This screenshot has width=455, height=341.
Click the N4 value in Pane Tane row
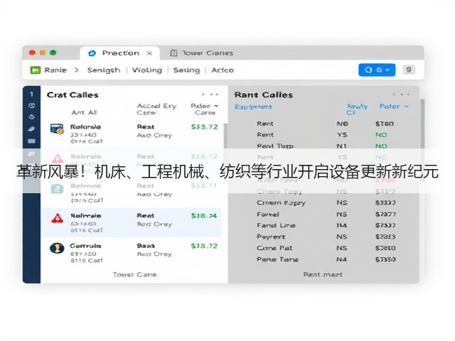tap(341, 259)
